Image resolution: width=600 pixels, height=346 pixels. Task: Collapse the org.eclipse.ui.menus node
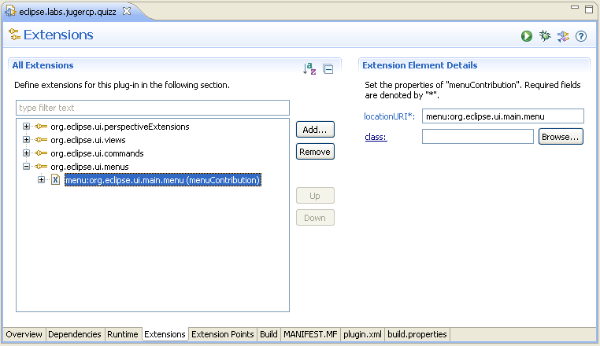(x=26, y=167)
